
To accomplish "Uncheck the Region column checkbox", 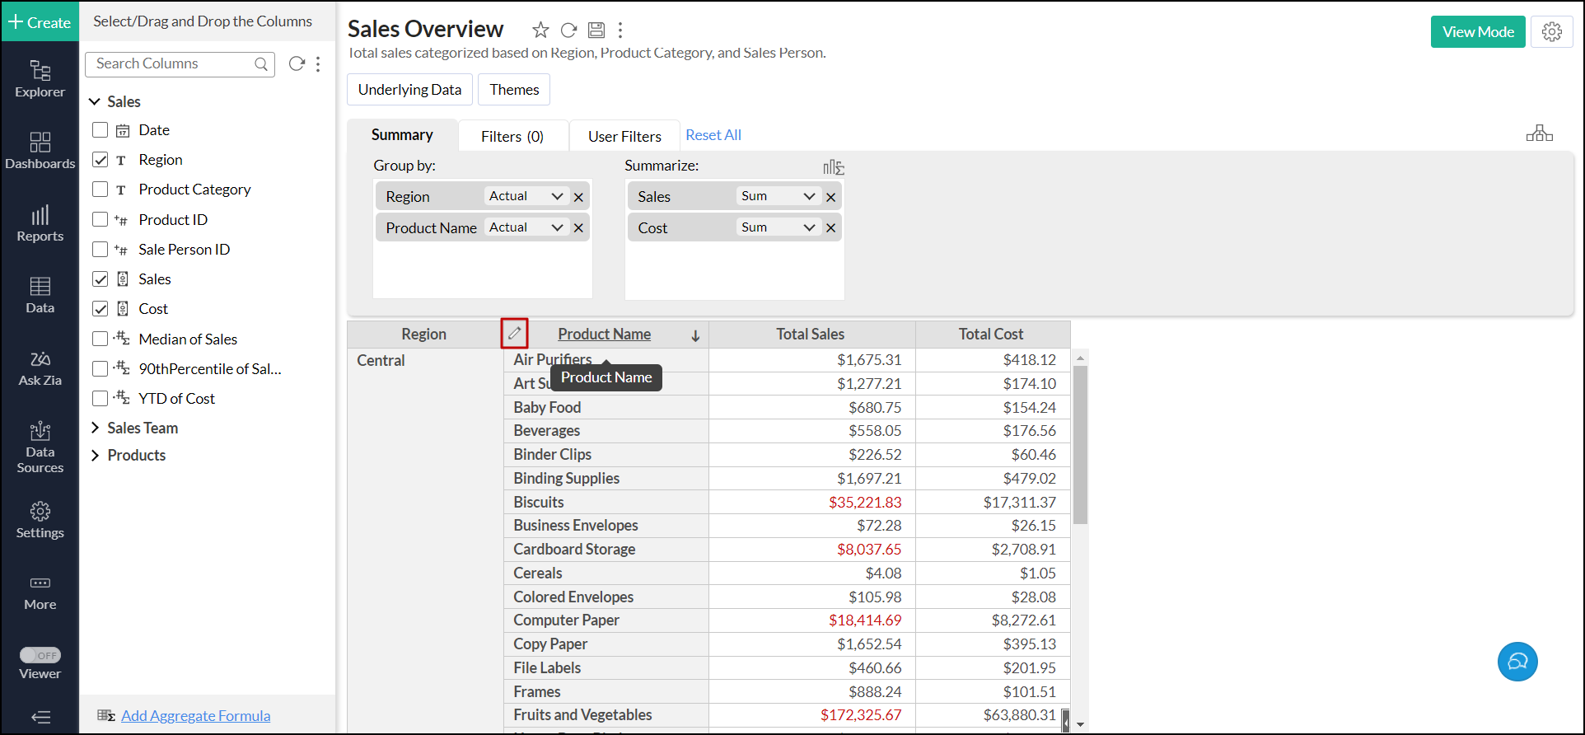I will tap(101, 160).
